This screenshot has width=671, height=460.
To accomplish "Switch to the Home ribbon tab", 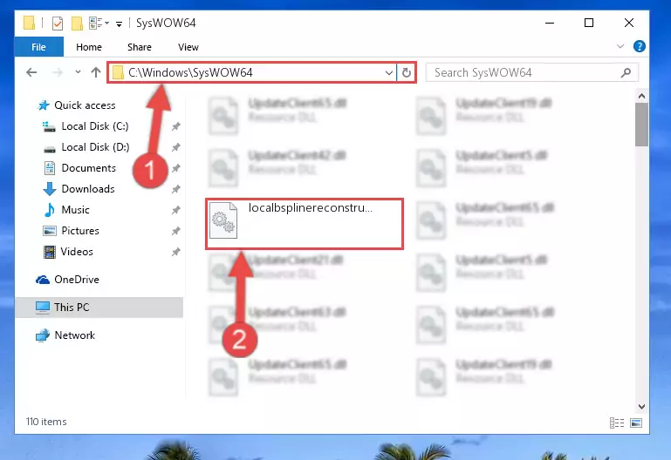I will pyautogui.click(x=89, y=47).
